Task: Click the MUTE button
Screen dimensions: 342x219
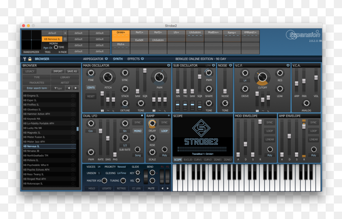Action: (151, 188)
